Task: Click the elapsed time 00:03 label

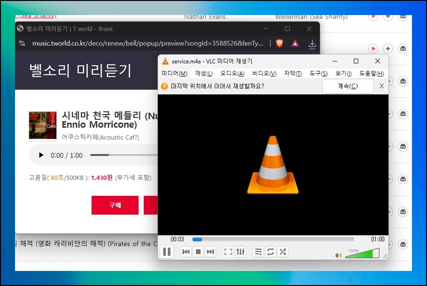Action: [x=177, y=239]
